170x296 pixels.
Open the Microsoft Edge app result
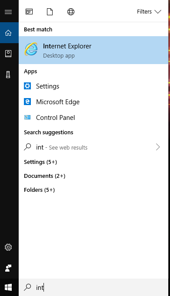[93, 102]
